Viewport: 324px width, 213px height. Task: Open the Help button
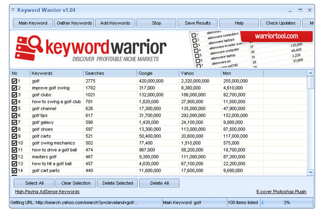[x=239, y=23]
